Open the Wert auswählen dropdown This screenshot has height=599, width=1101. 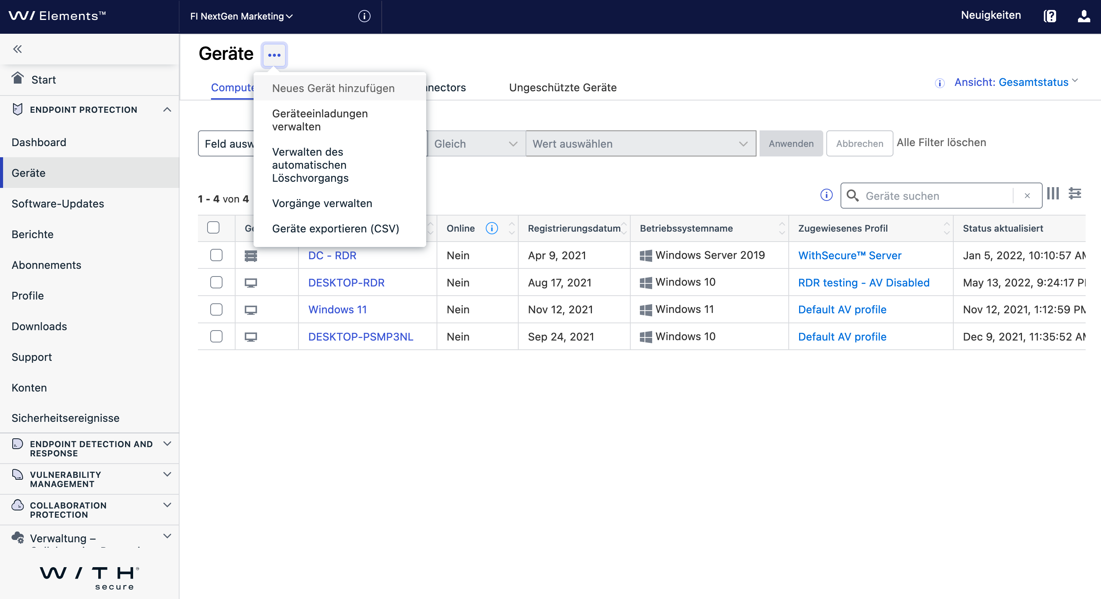[x=640, y=143]
